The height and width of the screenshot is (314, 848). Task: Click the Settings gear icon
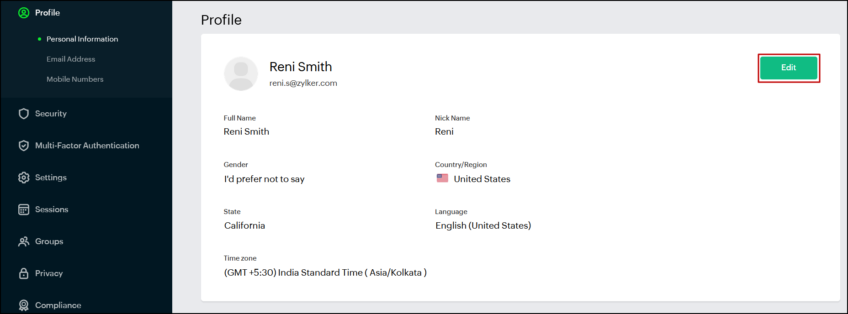tap(24, 178)
